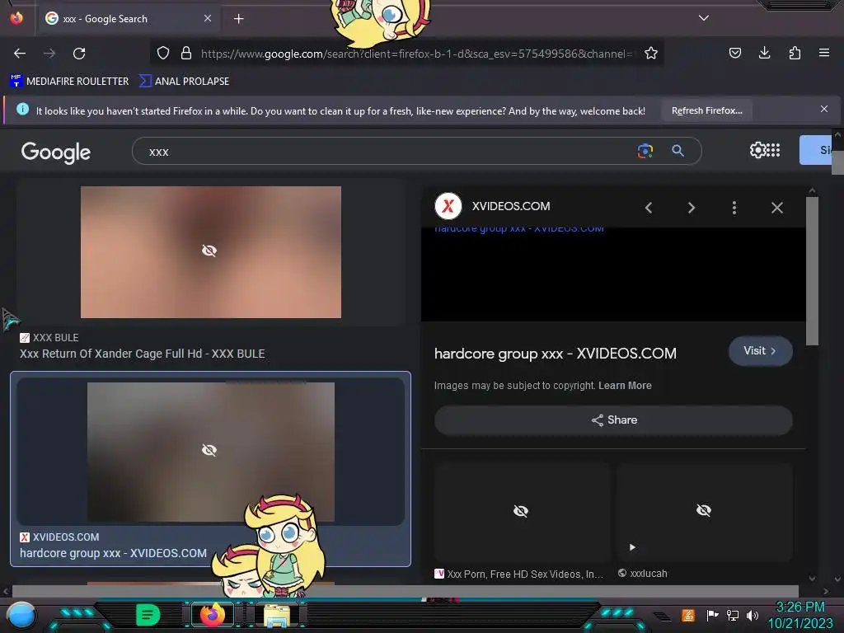Open the Learn More copyright link
Viewport: 844px width, 633px height.
pyautogui.click(x=625, y=386)
